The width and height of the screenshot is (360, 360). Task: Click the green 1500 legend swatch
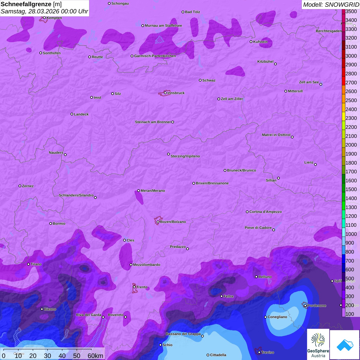pos(344,188)
